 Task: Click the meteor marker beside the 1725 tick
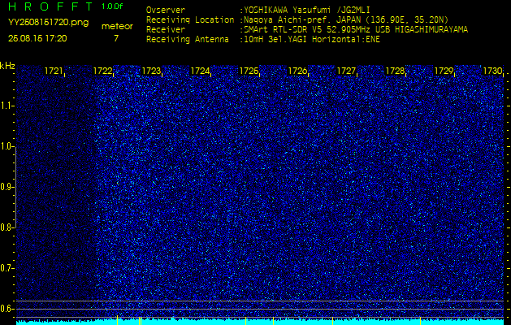tap(245, 321)
